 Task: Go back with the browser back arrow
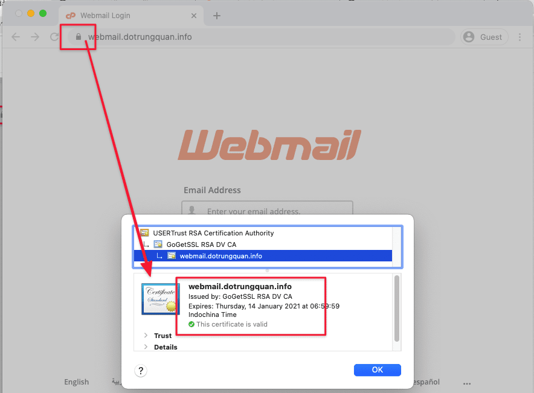16,37
